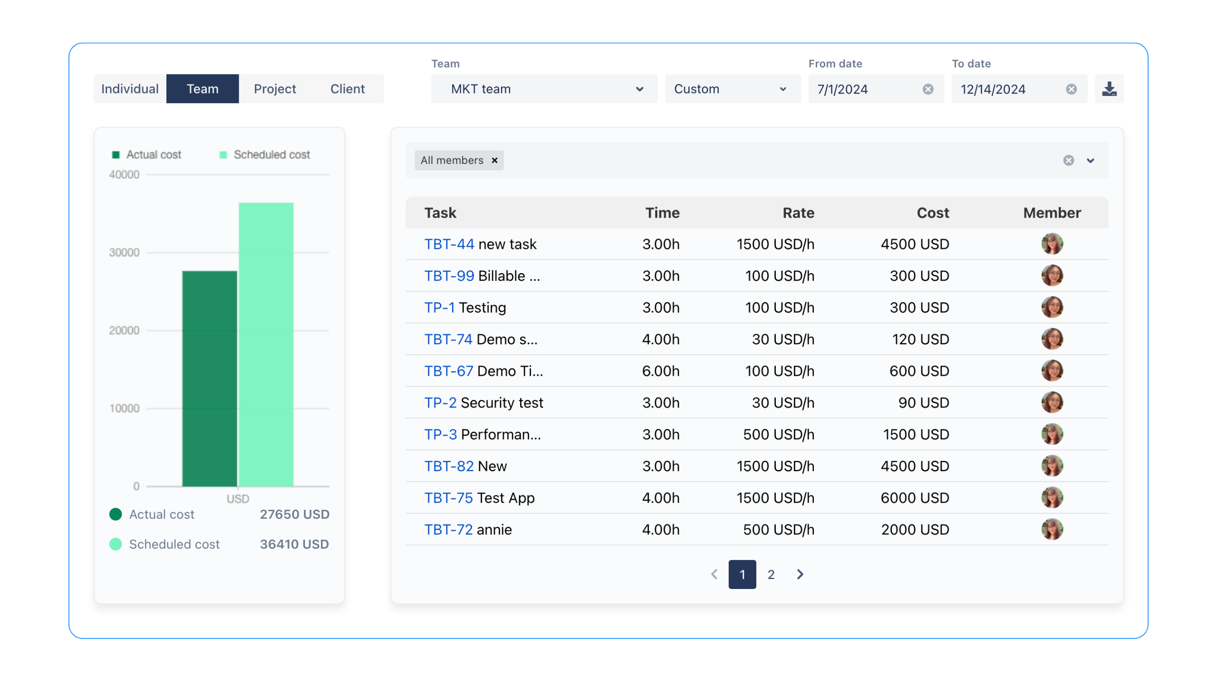Screen dimensions: 1217x684
Task: Click member avatar in TBT-72 row
Action: (x=1052, y=529)
